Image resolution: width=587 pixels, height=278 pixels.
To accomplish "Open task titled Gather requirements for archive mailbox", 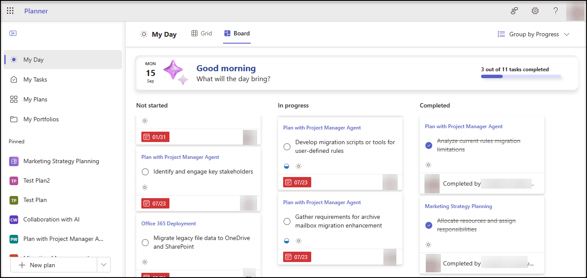I will [x=338, y=221].
